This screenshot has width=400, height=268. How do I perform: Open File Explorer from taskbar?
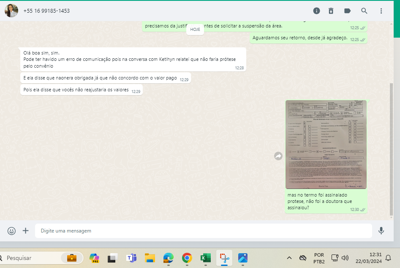[150, 258]
